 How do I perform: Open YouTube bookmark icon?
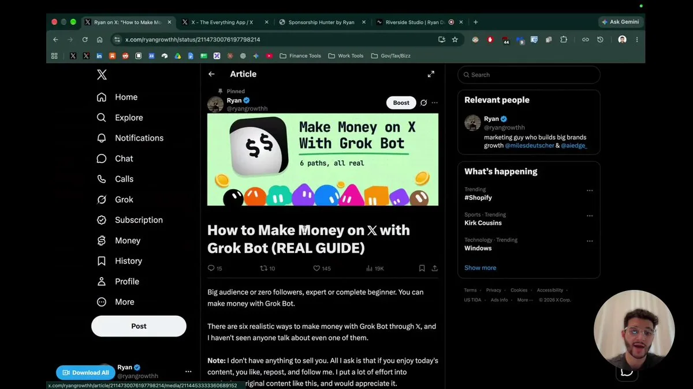point(269,56)
